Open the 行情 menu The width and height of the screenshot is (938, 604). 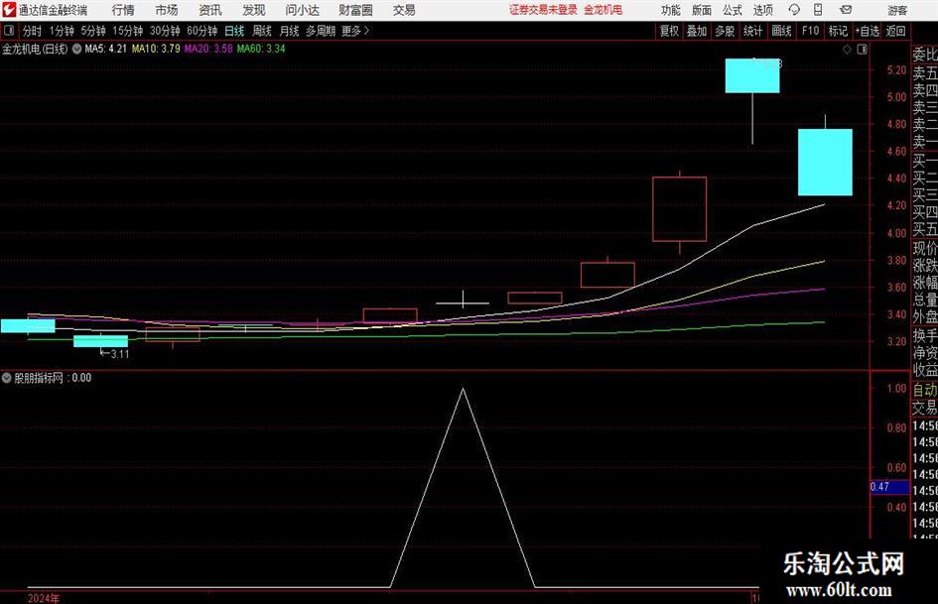tap(123, 10)
